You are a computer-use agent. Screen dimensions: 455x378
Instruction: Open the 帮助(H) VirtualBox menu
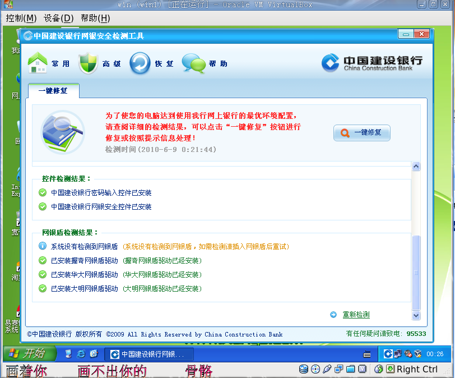click(x=95, y=19)
